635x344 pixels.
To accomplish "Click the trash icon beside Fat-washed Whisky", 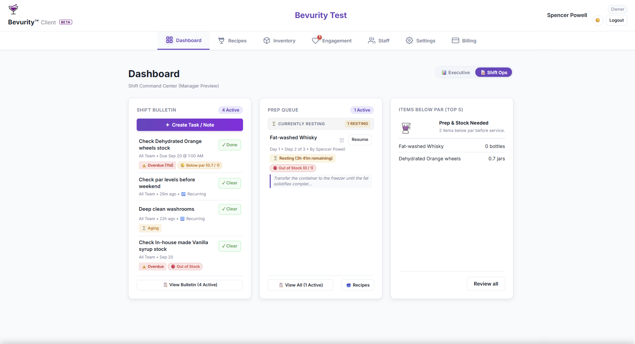I will (342, 140).
